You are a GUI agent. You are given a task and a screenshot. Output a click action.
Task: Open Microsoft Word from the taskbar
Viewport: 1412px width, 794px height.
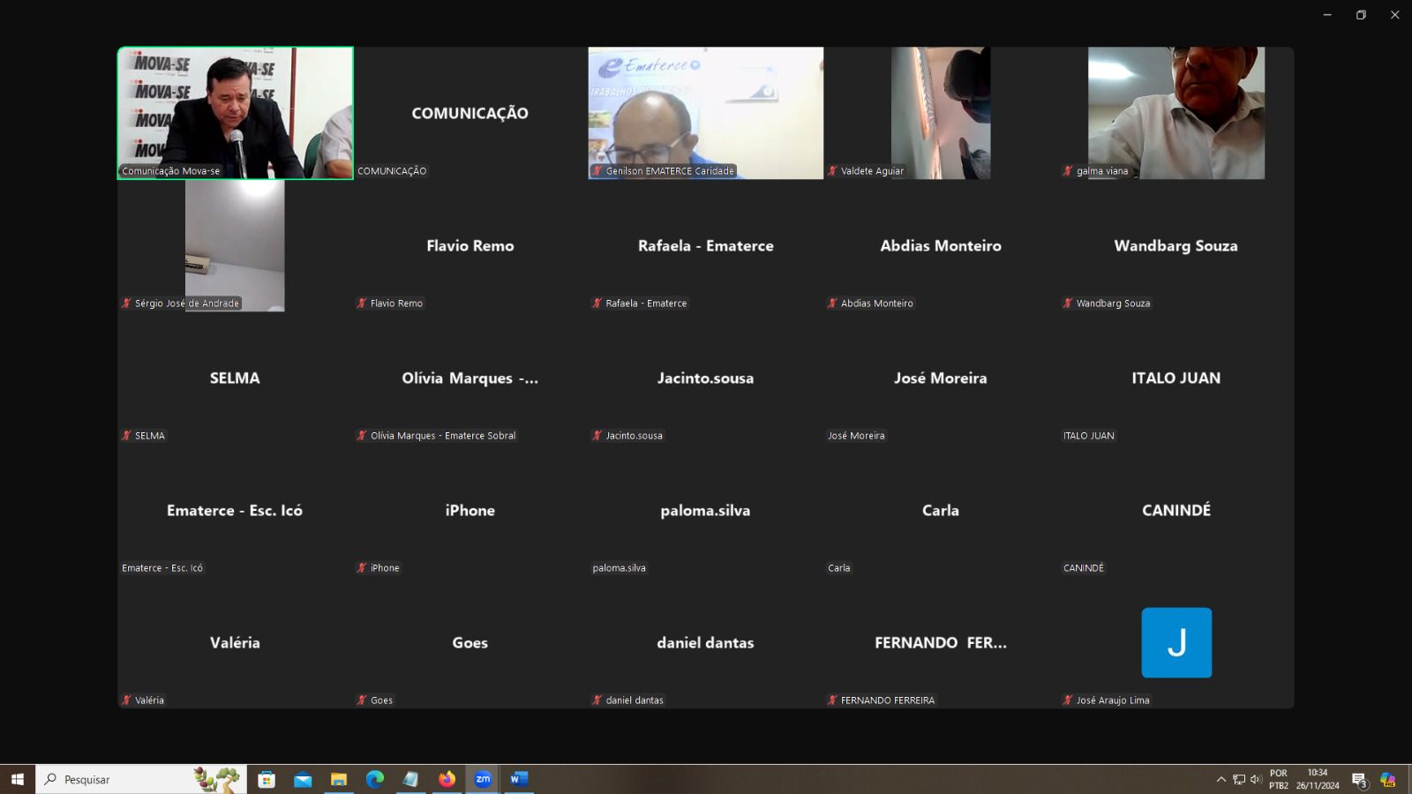tap(519, 779)
